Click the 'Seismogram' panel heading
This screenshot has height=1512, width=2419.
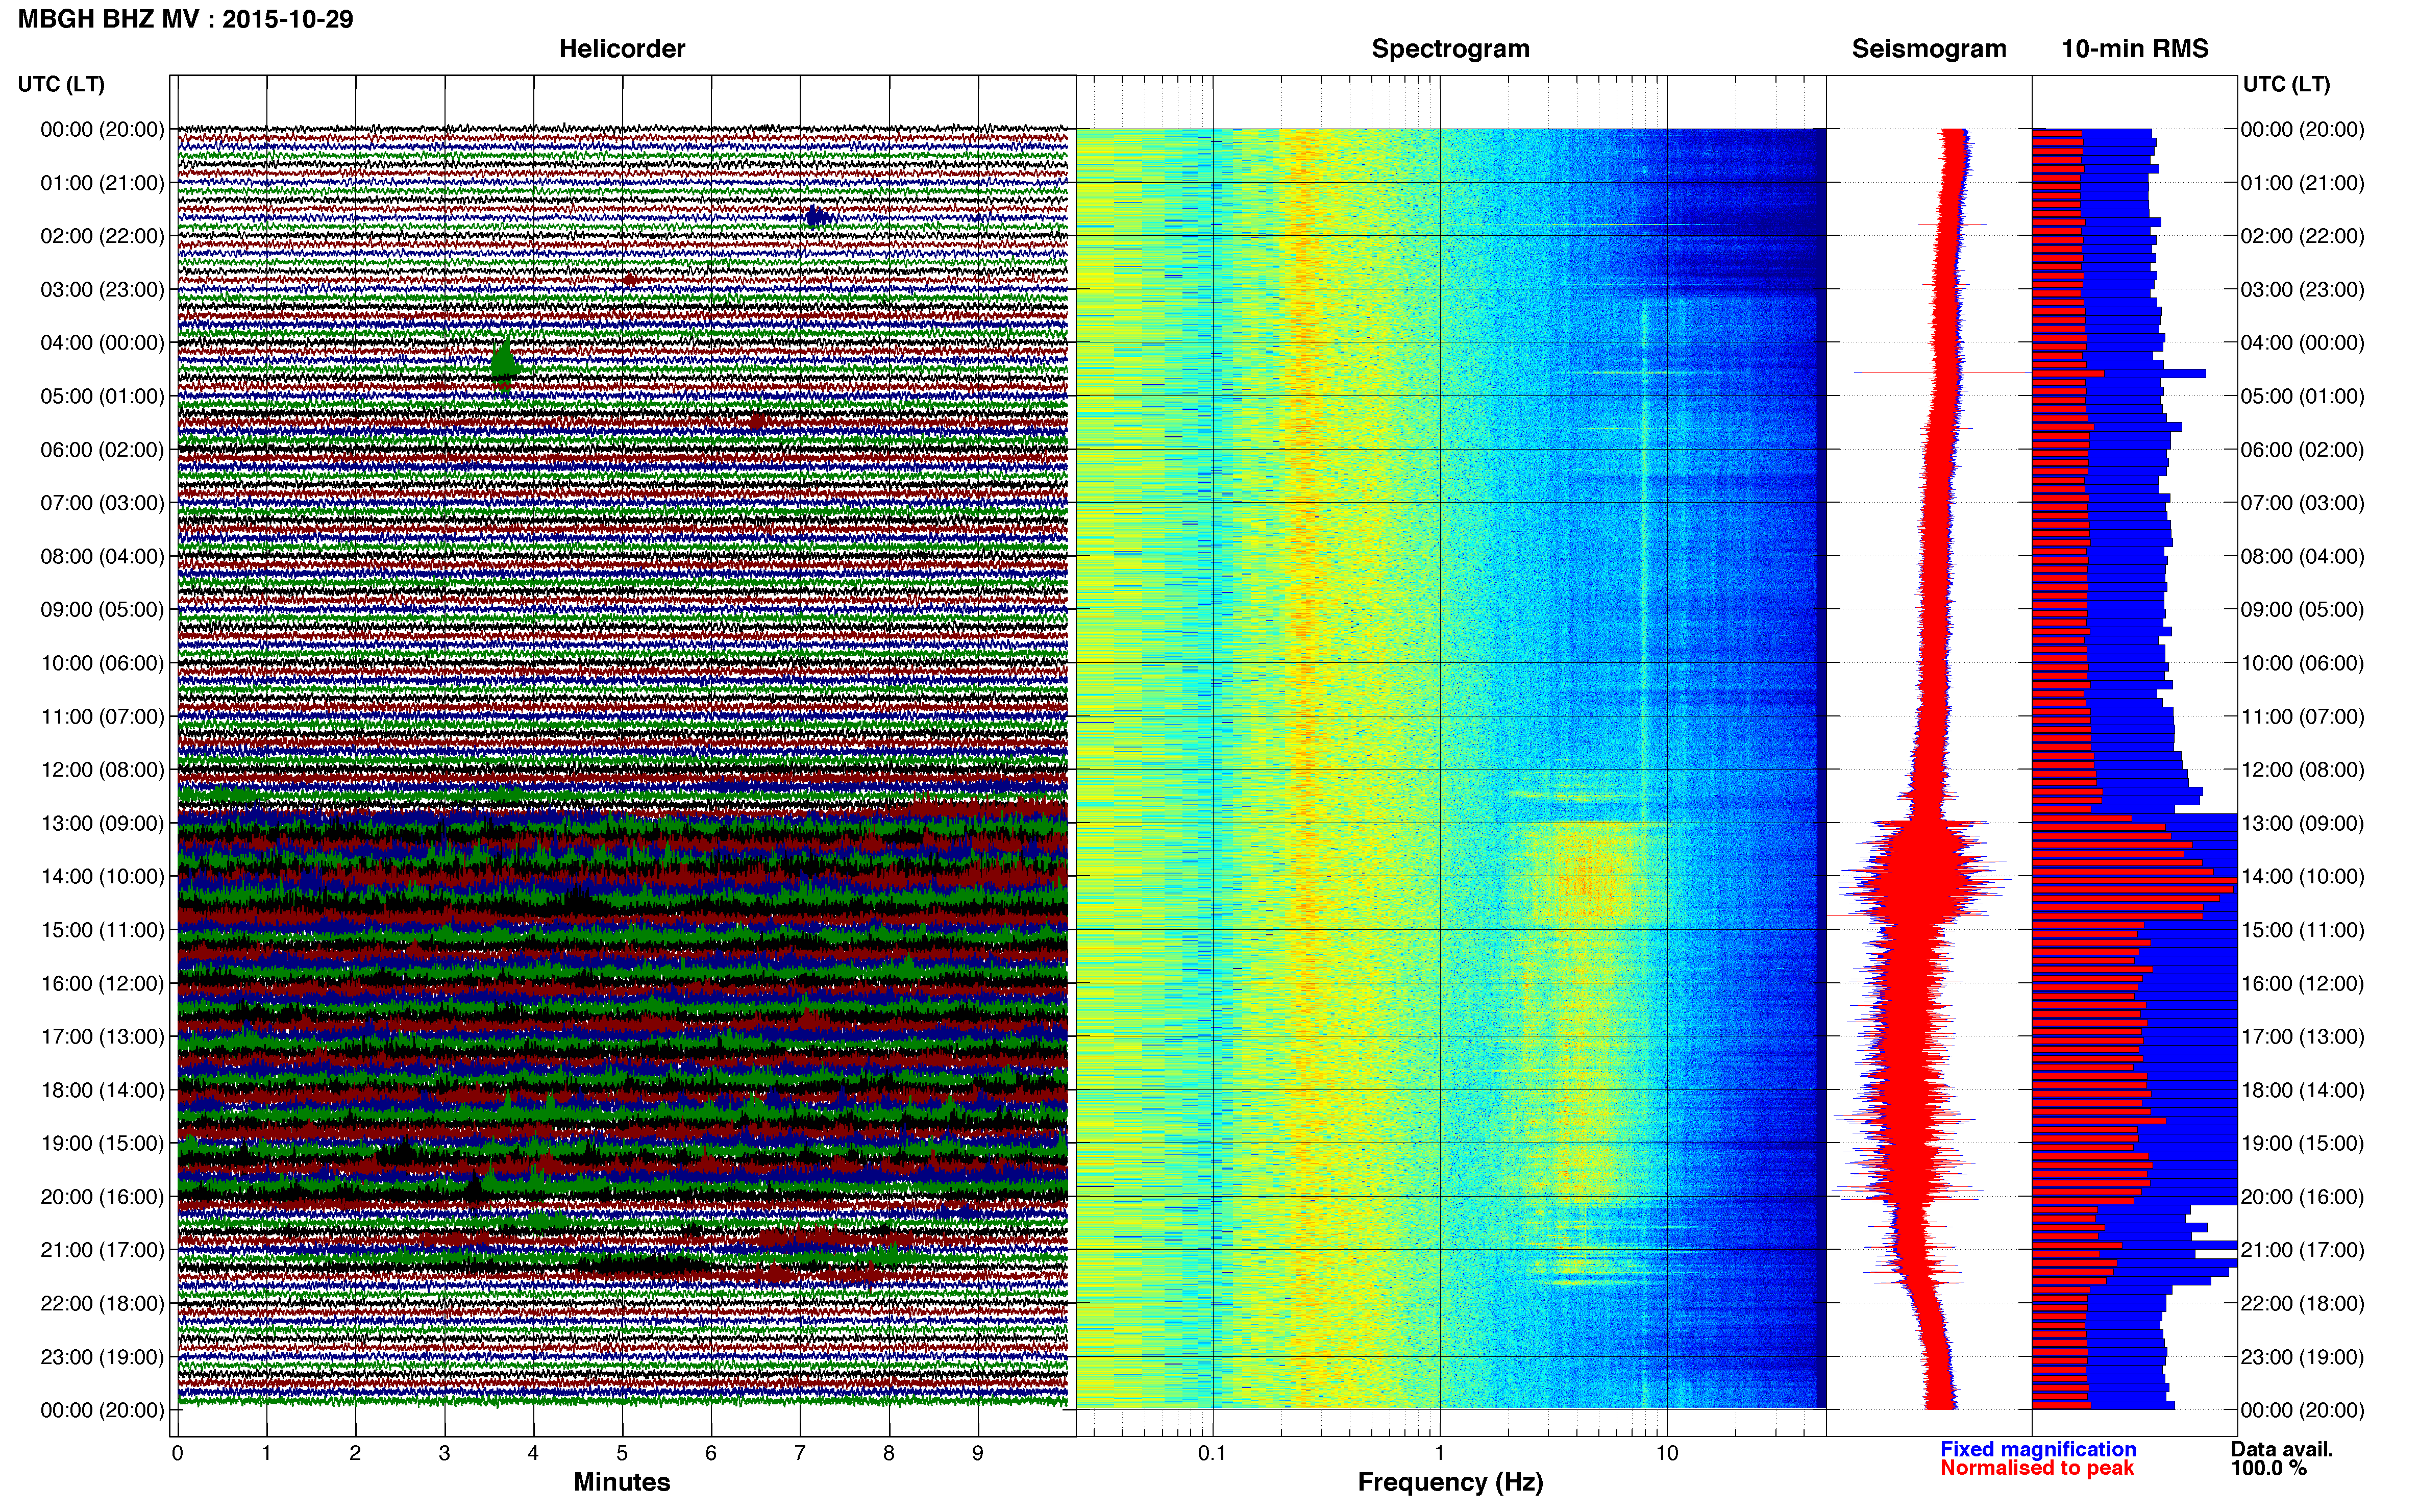1929,49
